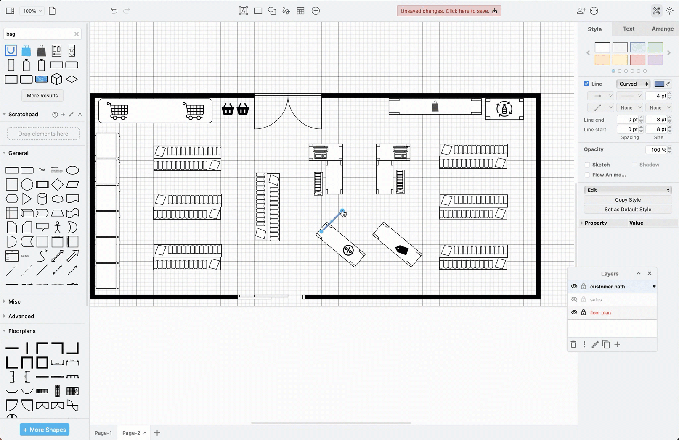Open the Curved line style dropdown
The width and height of the screenshot is (679, 440).
pos(633,84)
